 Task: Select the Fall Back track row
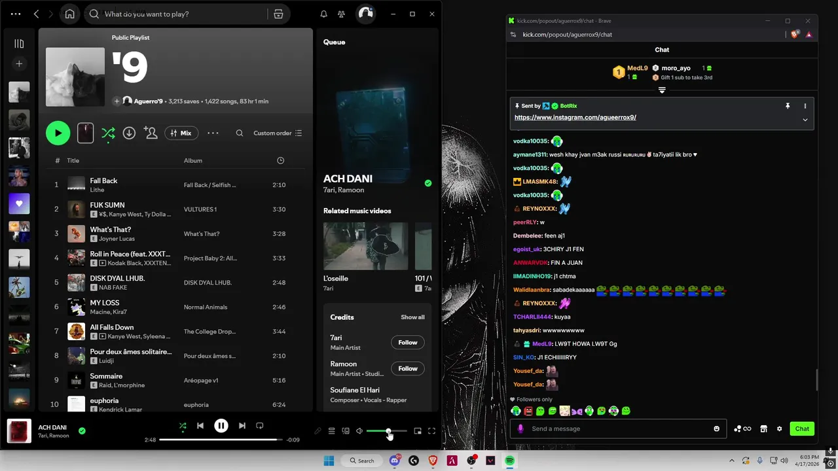click(x=175, y=184)
